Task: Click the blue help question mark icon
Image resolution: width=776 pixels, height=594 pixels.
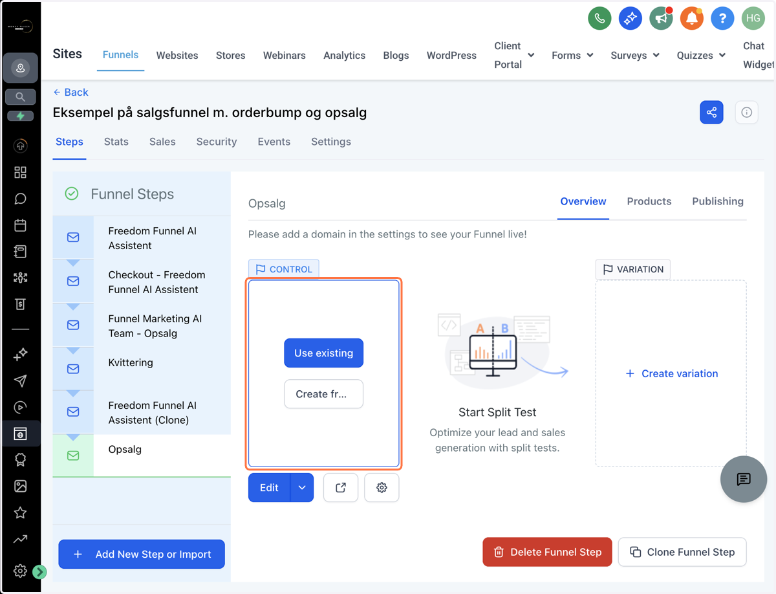Action: [x=722, y=18]
